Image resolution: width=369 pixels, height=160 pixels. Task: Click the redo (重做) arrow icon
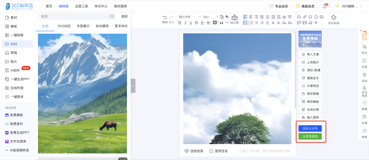[171, 17]
